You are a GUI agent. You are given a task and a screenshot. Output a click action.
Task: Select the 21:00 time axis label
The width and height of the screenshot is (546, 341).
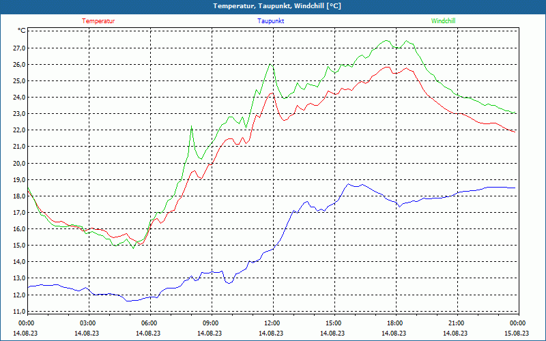457,323
